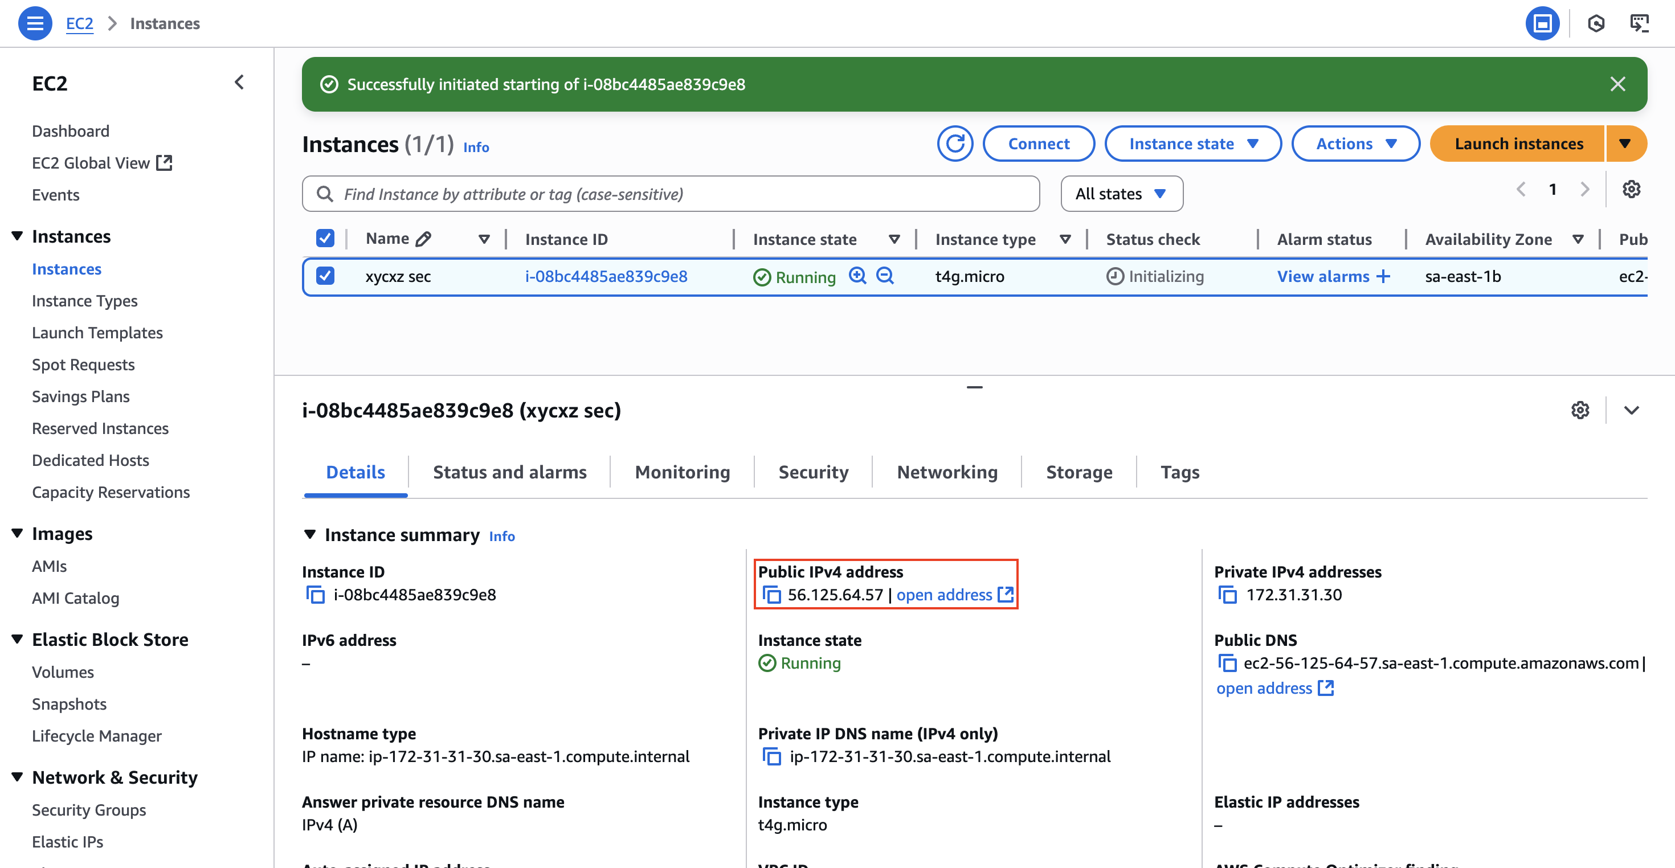
Task: Edit Name column with pencil icon
Action: point(423,239)
